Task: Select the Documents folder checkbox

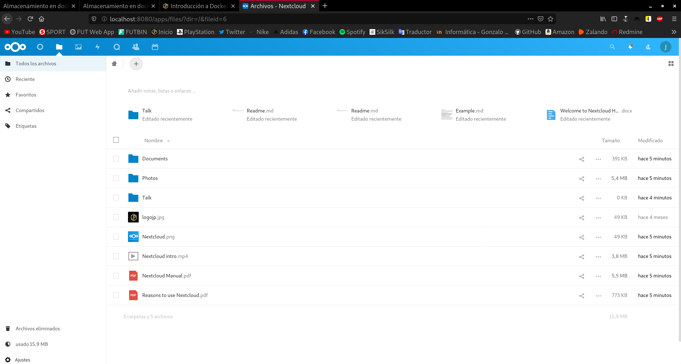Action: tap(116, 159)
